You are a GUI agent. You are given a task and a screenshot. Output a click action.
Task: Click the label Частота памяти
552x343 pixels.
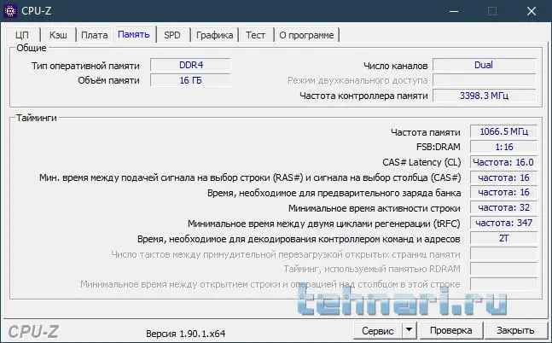click(x=426, y=132)
